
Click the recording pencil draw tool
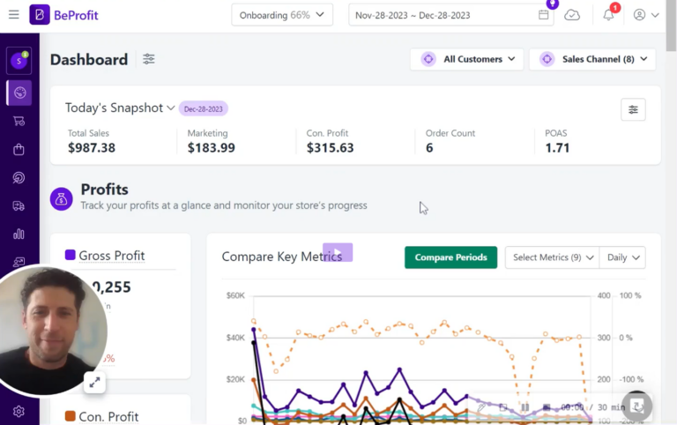coord(481,407)
